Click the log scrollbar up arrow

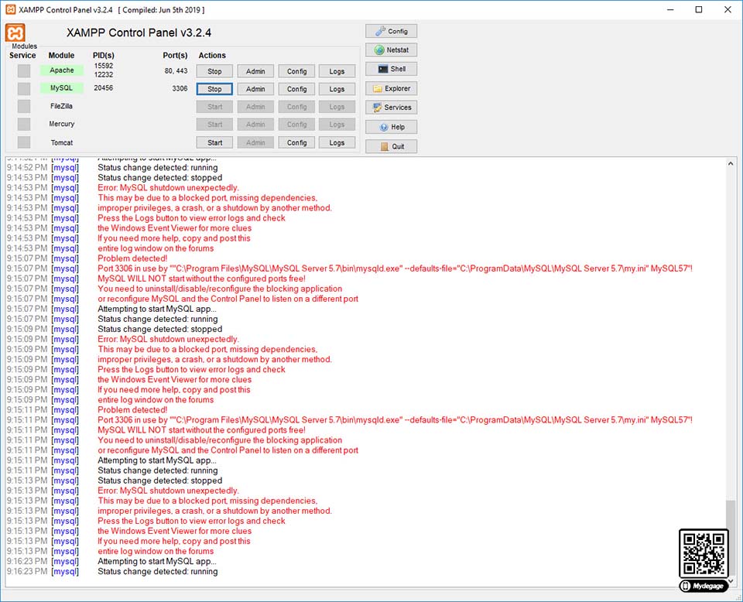(730, 163)
